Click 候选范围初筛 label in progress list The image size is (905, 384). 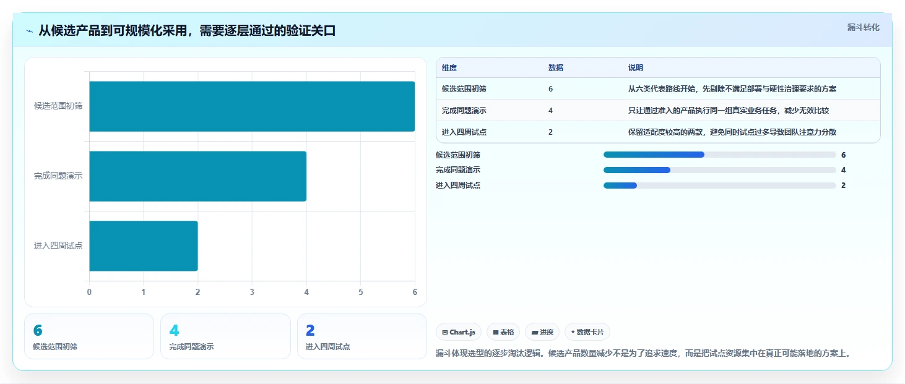(458, 155)
